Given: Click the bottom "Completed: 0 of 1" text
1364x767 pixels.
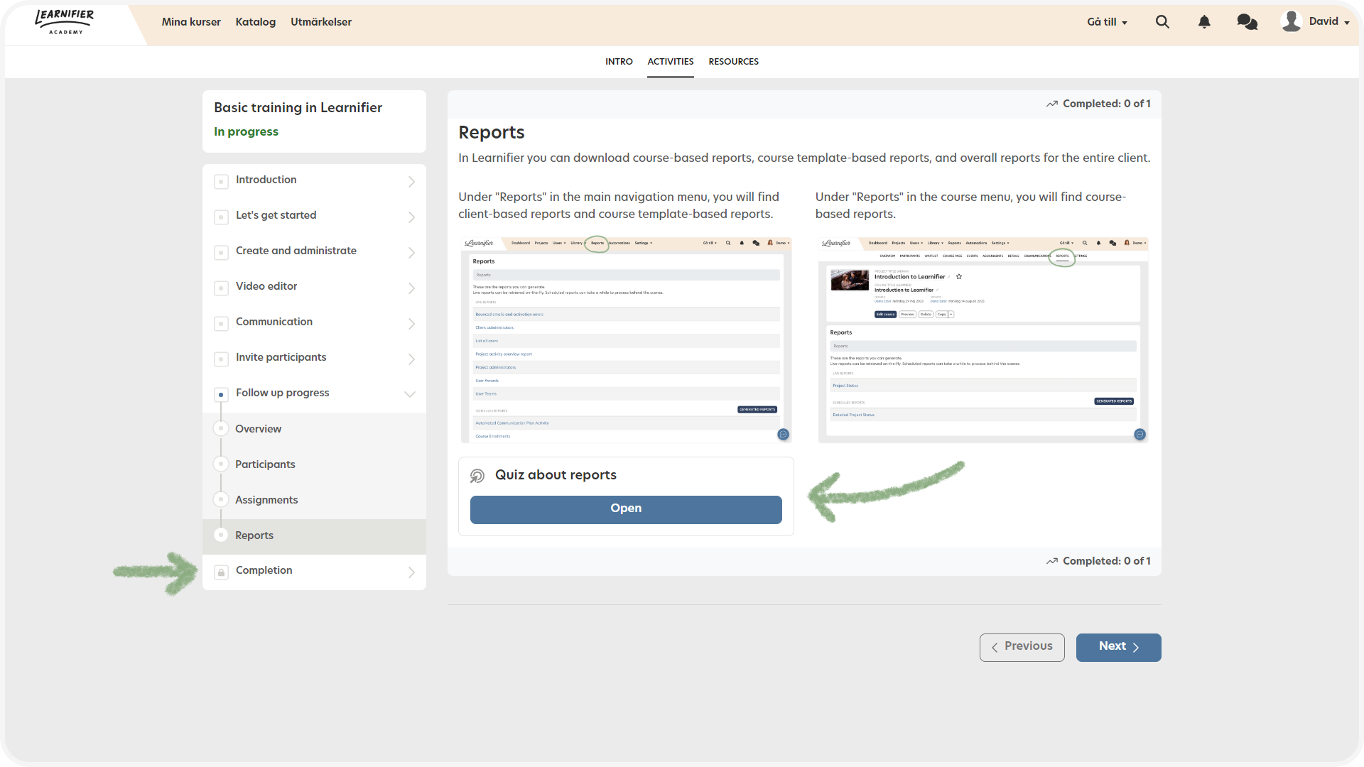Looking at the screenshot, I should coord(1107,561).
